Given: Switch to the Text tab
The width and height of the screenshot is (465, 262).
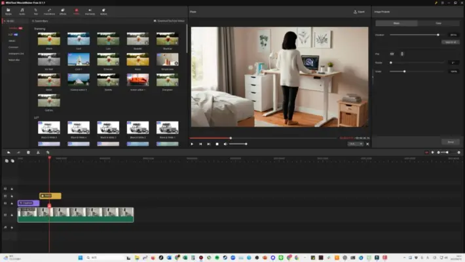Looking at the screenshot, I should click(x=35, y=12).
